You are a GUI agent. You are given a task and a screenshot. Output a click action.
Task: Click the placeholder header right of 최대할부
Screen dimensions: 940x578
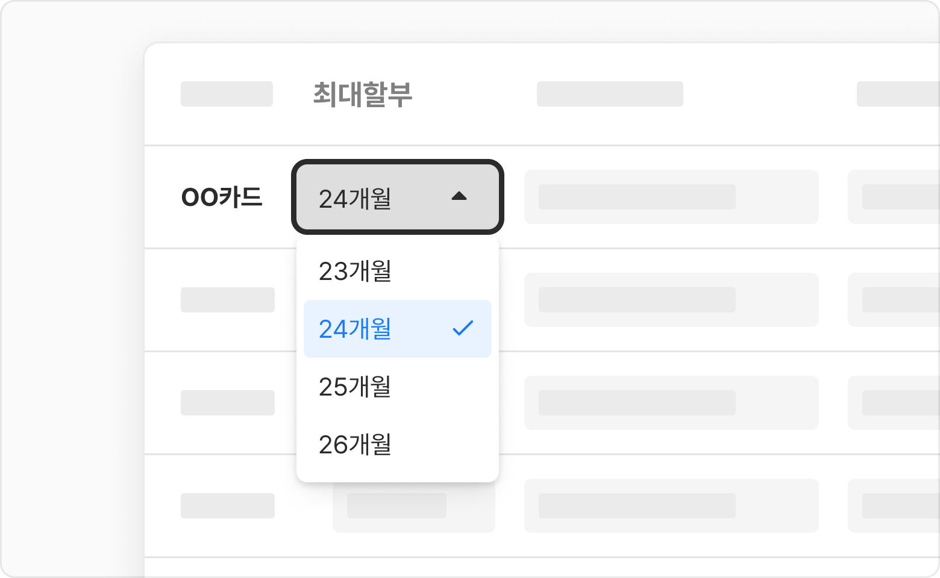610,94
